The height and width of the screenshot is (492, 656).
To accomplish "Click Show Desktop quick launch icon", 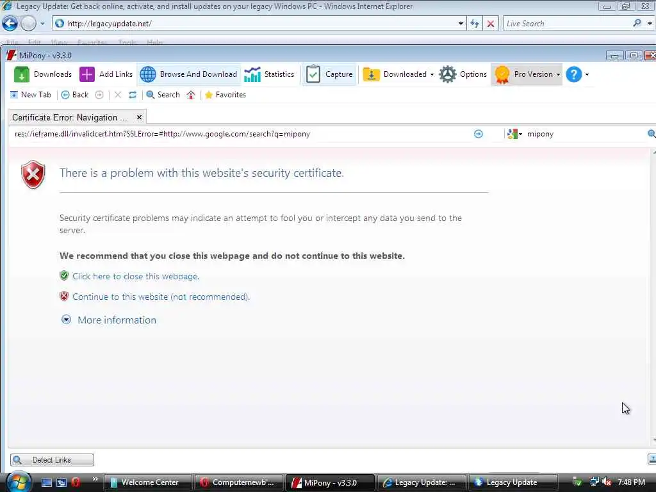I will click(47, 482).
